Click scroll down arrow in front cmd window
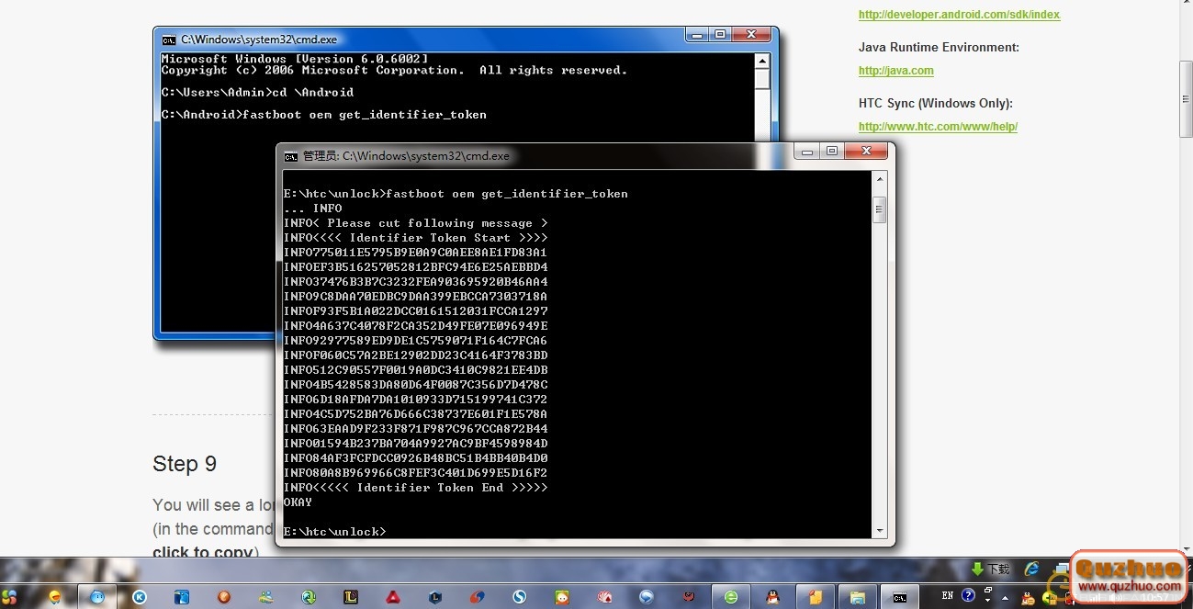This screenshot has width=1193, height=609. tap(879, 531)
